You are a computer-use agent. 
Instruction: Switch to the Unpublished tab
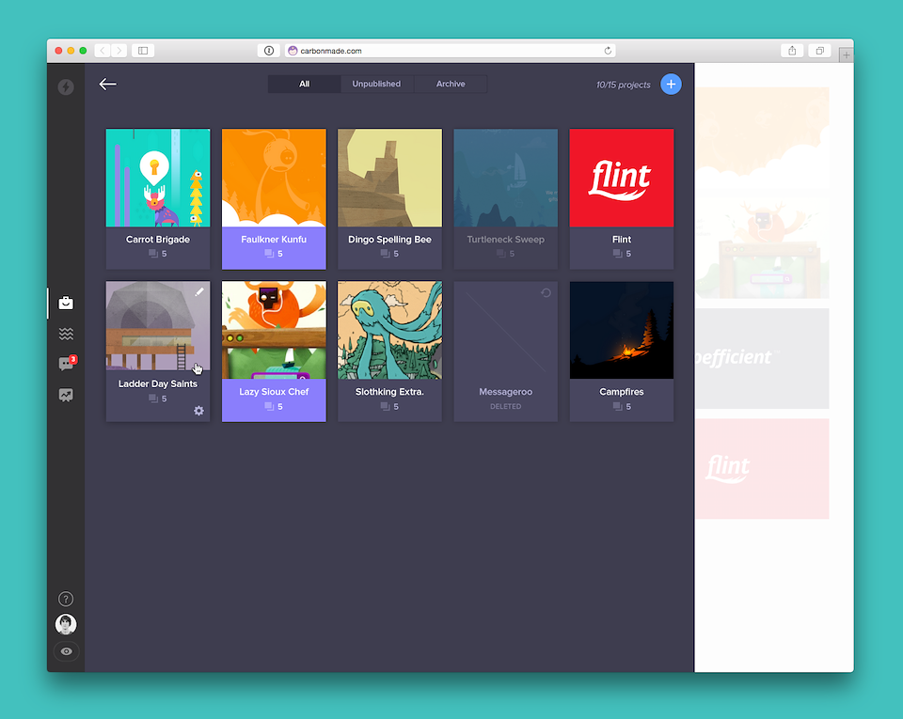pos(376,85)
